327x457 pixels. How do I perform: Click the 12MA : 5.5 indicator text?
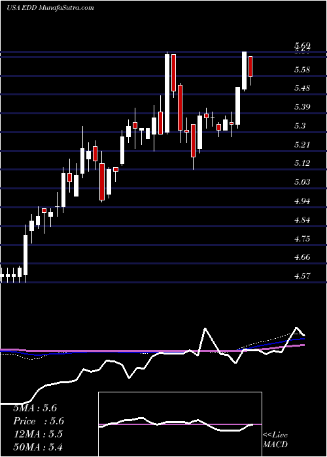(x=38, y=434)
